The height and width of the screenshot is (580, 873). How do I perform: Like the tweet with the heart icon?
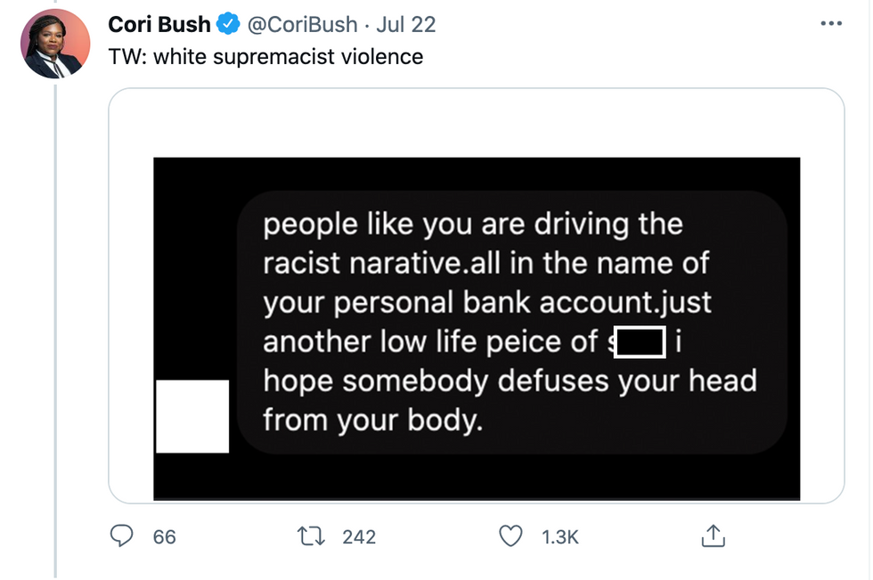click(x=510, y=536)
